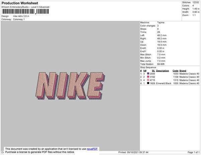Click the black swatch for thread 1828
The height and width of the screenshot is (155, 201).
click(148, 83)
